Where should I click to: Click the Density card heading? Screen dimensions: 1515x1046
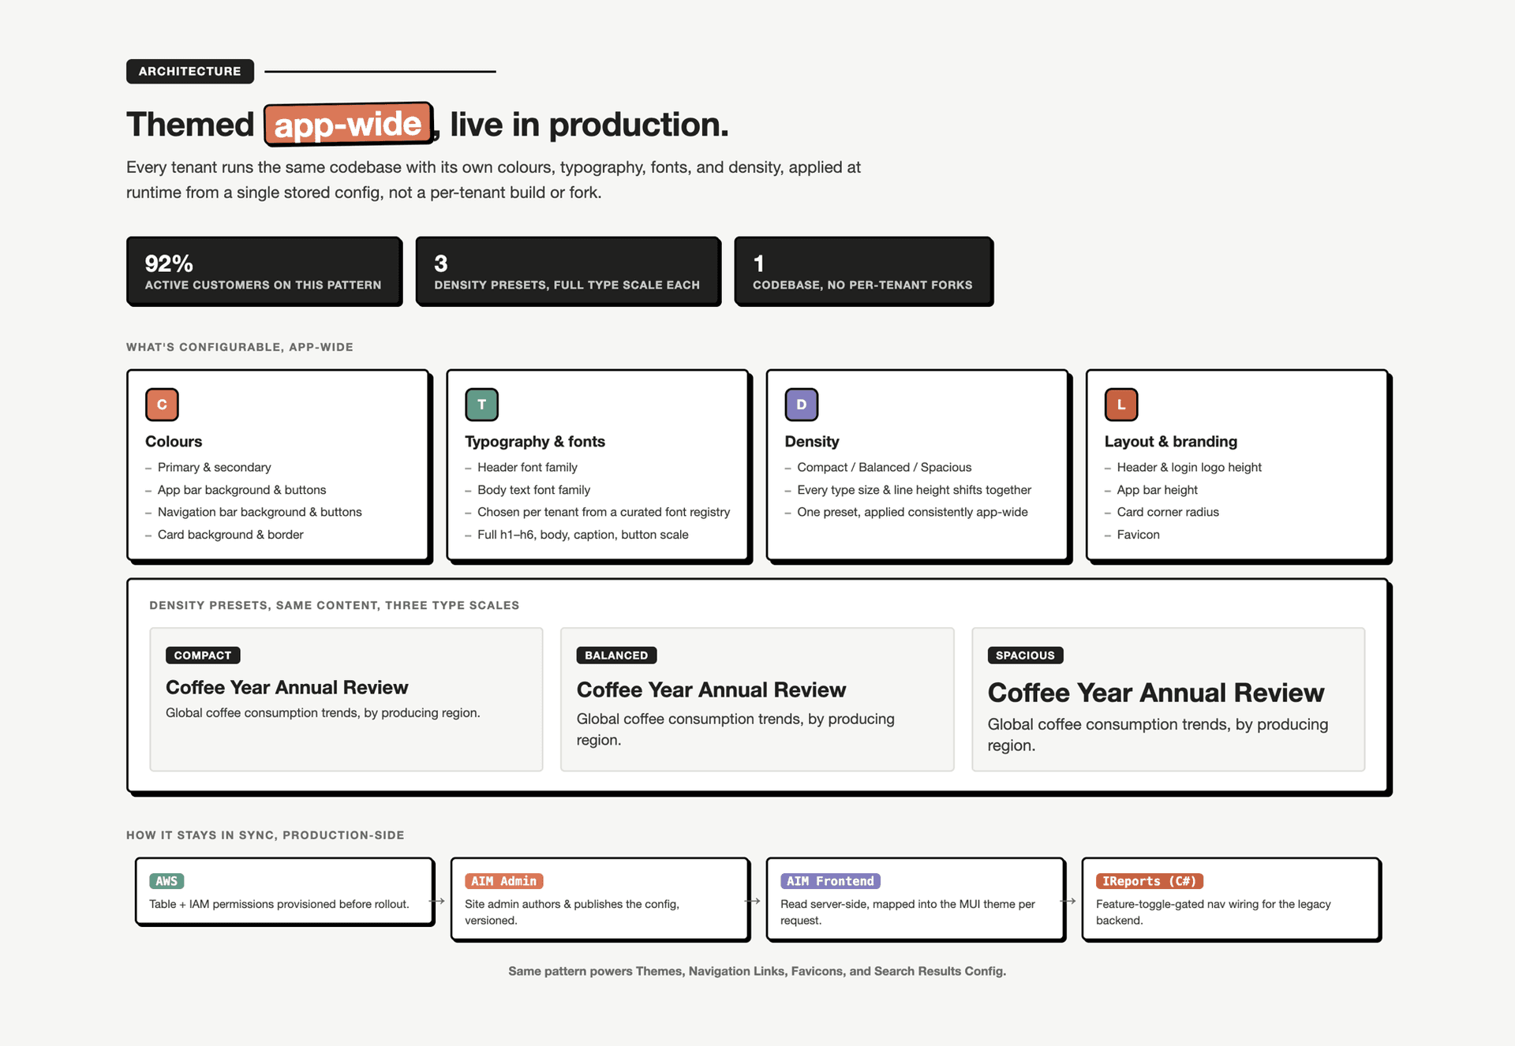812,442
